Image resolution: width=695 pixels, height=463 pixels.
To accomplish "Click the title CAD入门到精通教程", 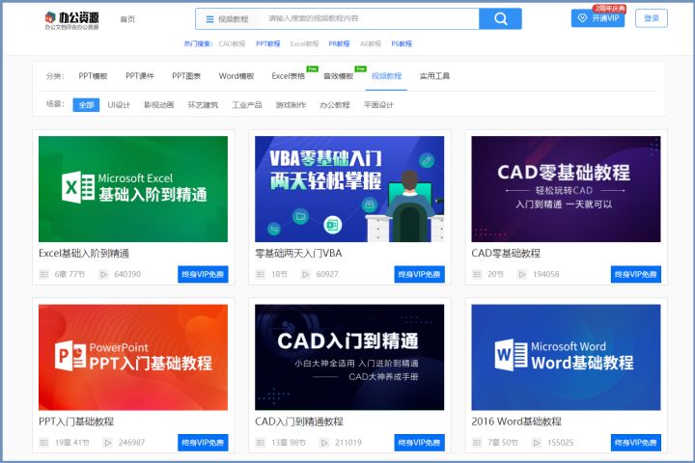I will pos(299,422).
